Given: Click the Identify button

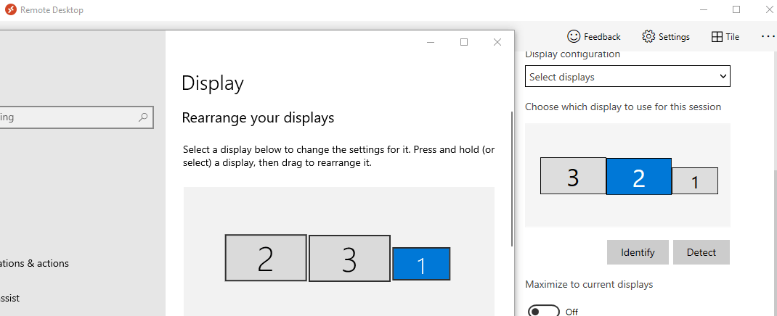Looking at the screenshot, I should coord(638,252).
